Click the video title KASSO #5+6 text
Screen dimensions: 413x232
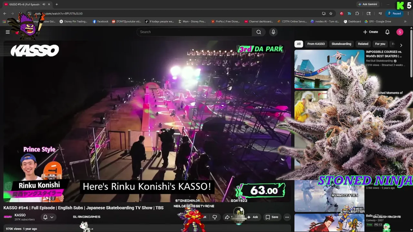(x=84, y=208)
